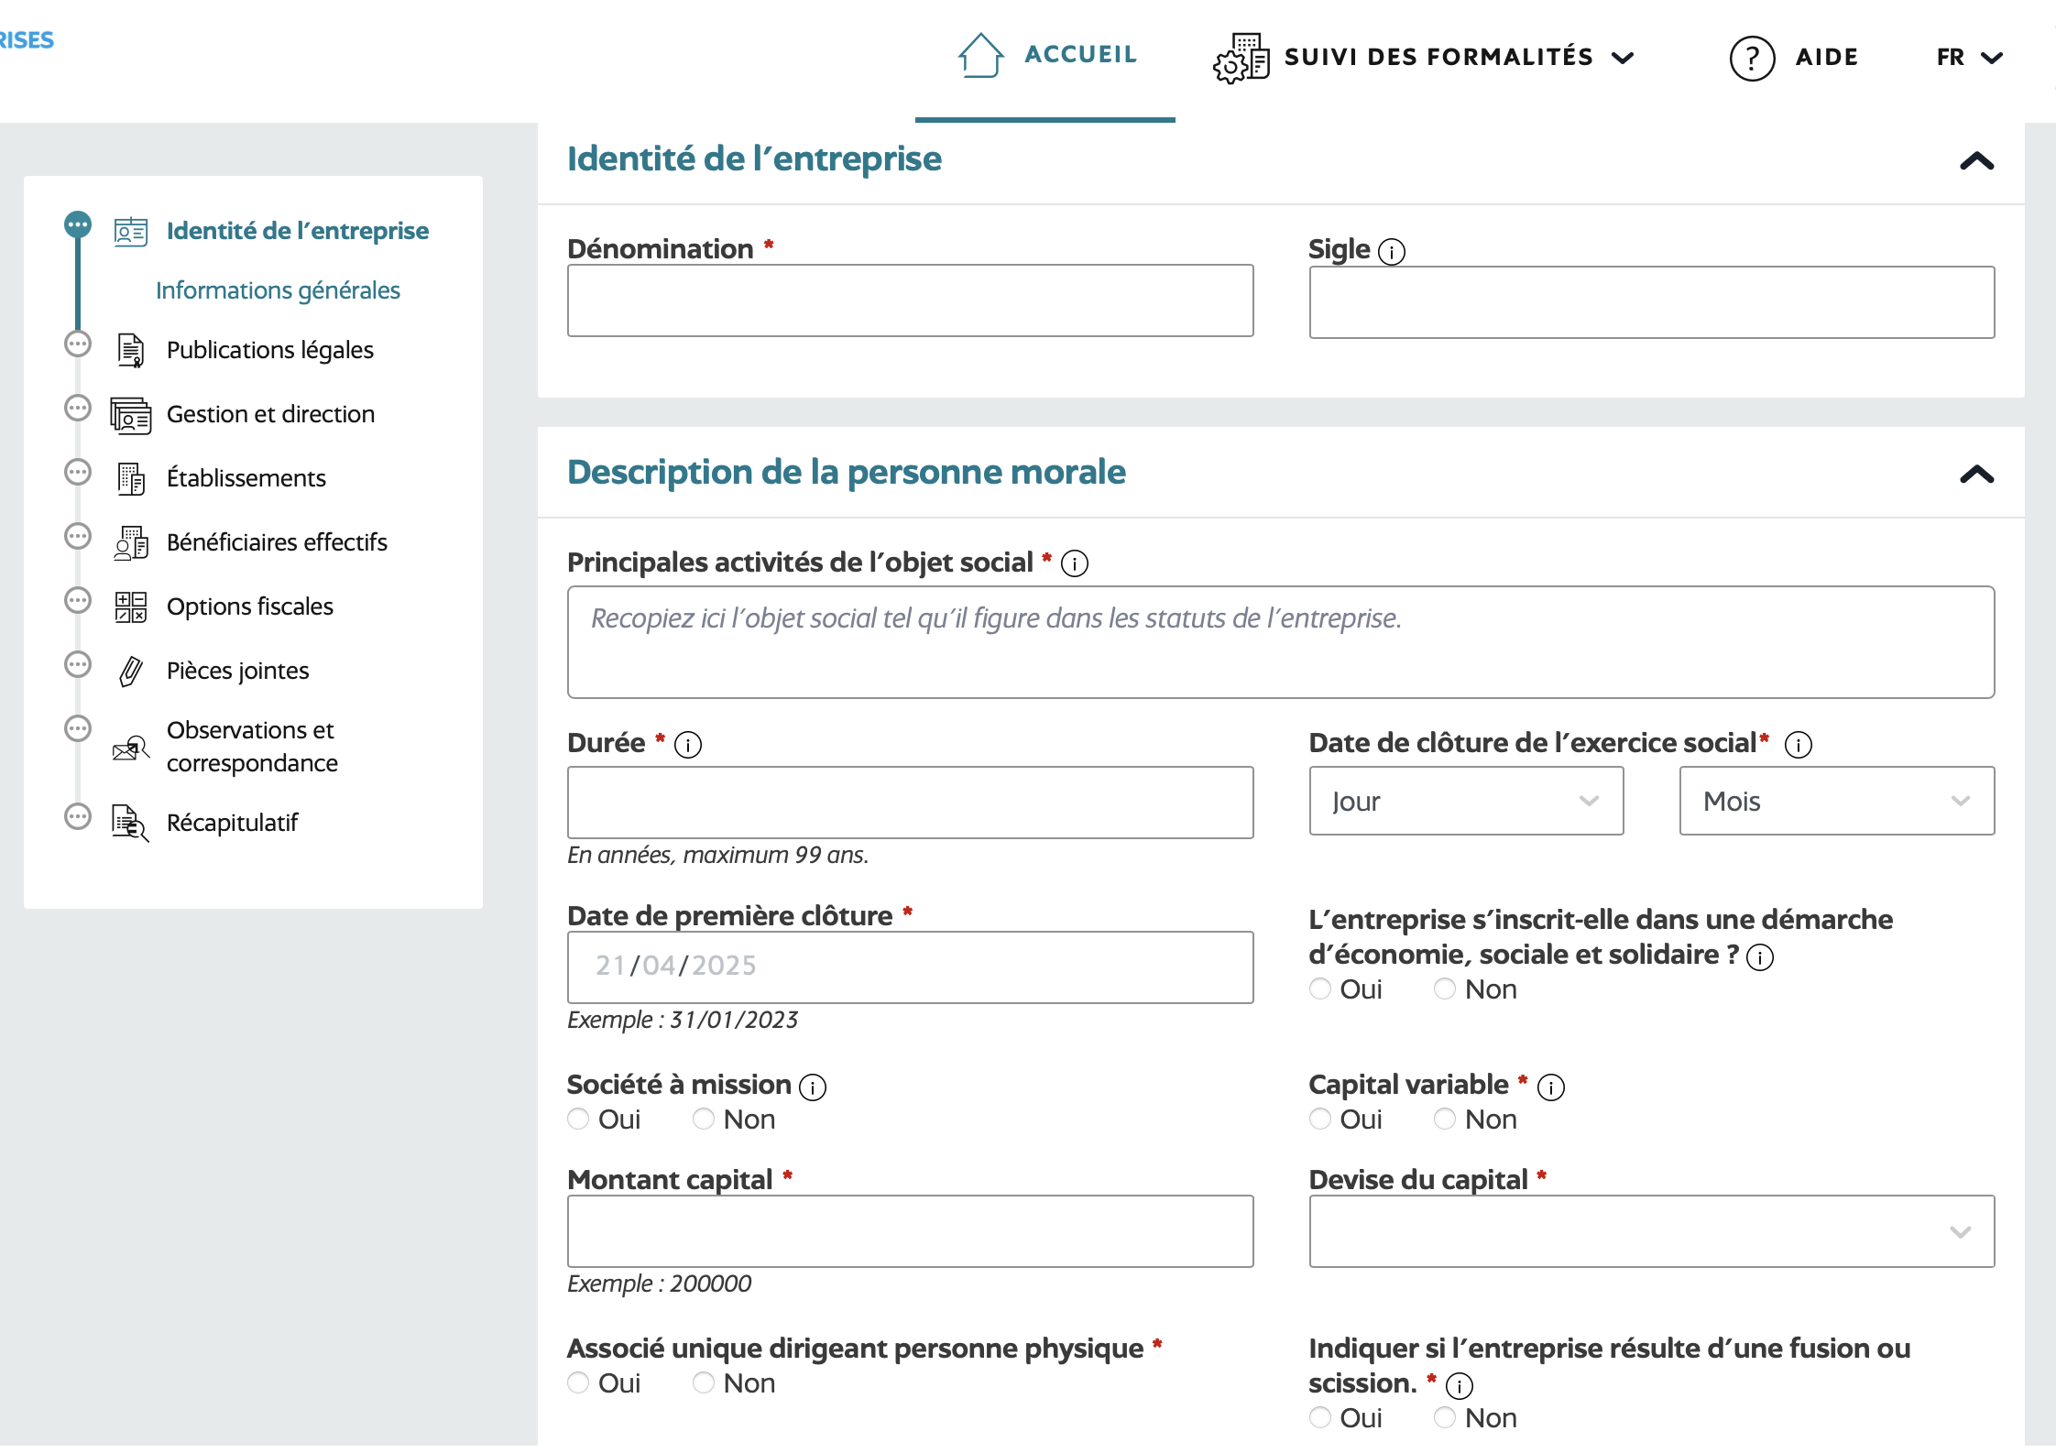Click the Sigle input field
This screenshot has height=1453, width=2056.
click(1651, 302)
